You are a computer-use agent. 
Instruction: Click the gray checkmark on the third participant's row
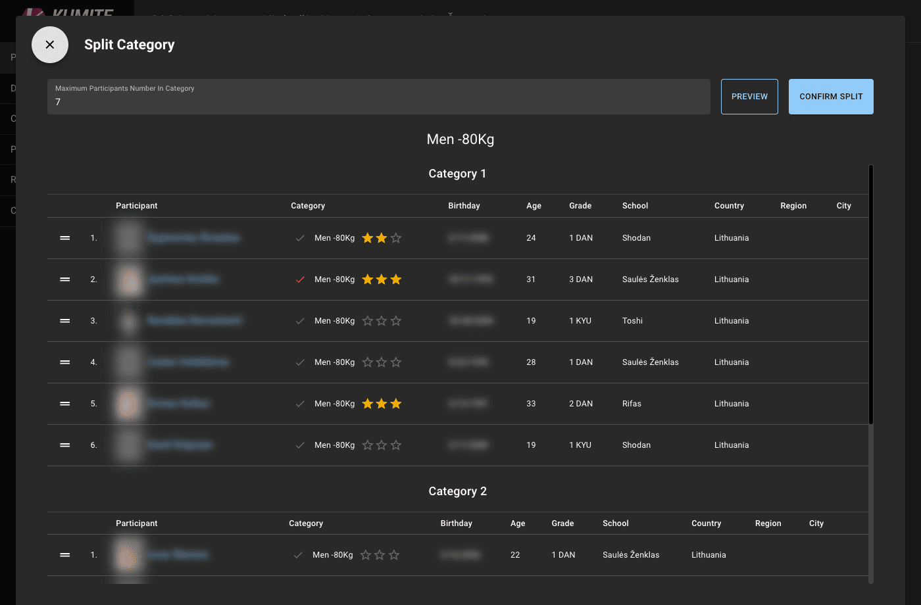point(300,320)
